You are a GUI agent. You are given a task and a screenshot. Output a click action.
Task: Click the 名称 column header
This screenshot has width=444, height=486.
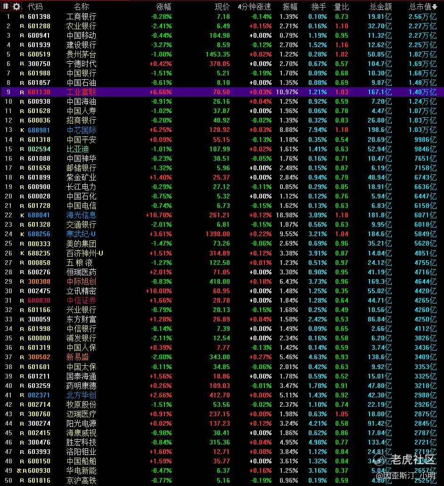coord(82,7)
